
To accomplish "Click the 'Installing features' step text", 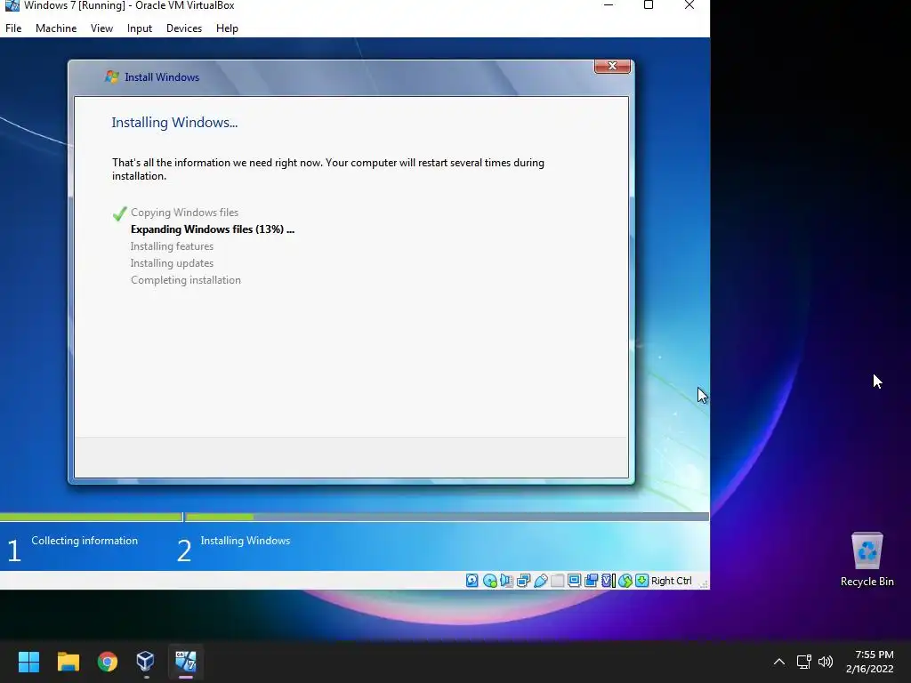I will pyautogui.click(x=172, y=246).
